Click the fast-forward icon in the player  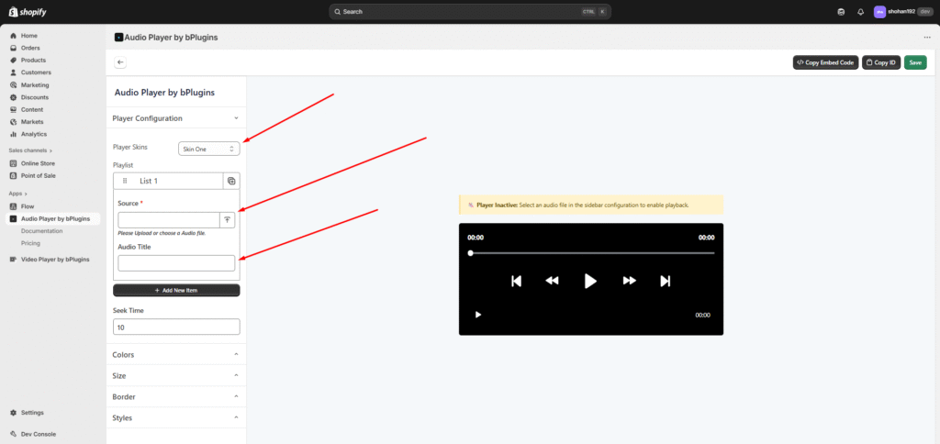630,281
